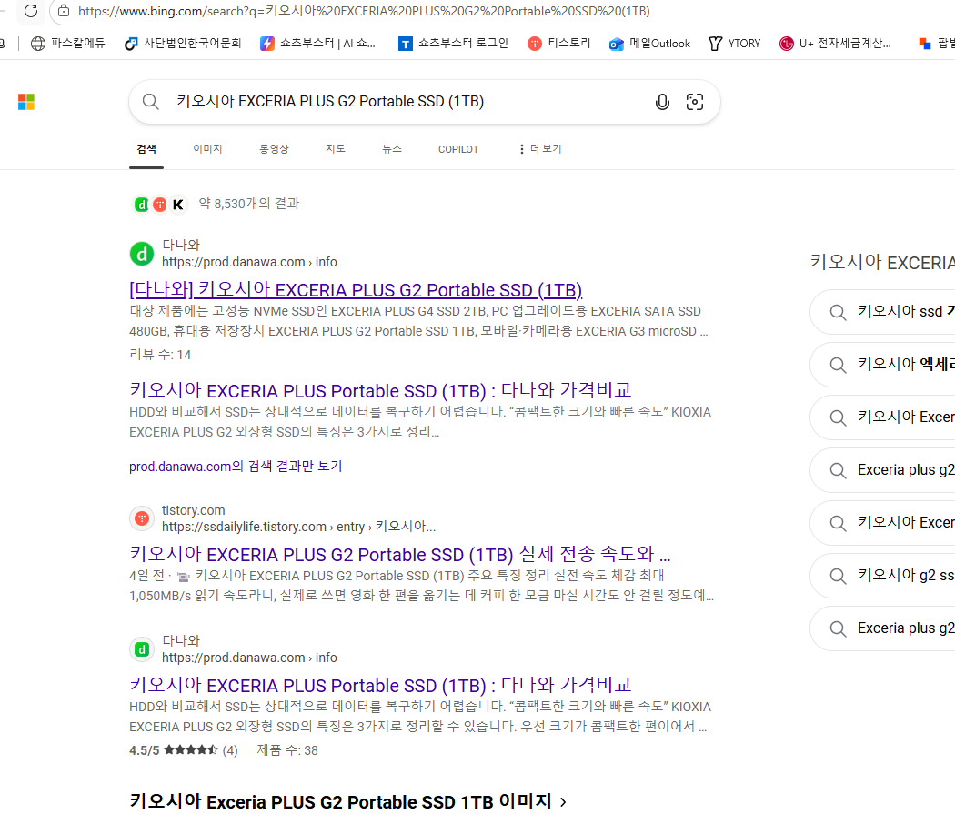Switch to the 이미지 tab
The width and height of the screenshot is (955, 814).
coord(207,149)
